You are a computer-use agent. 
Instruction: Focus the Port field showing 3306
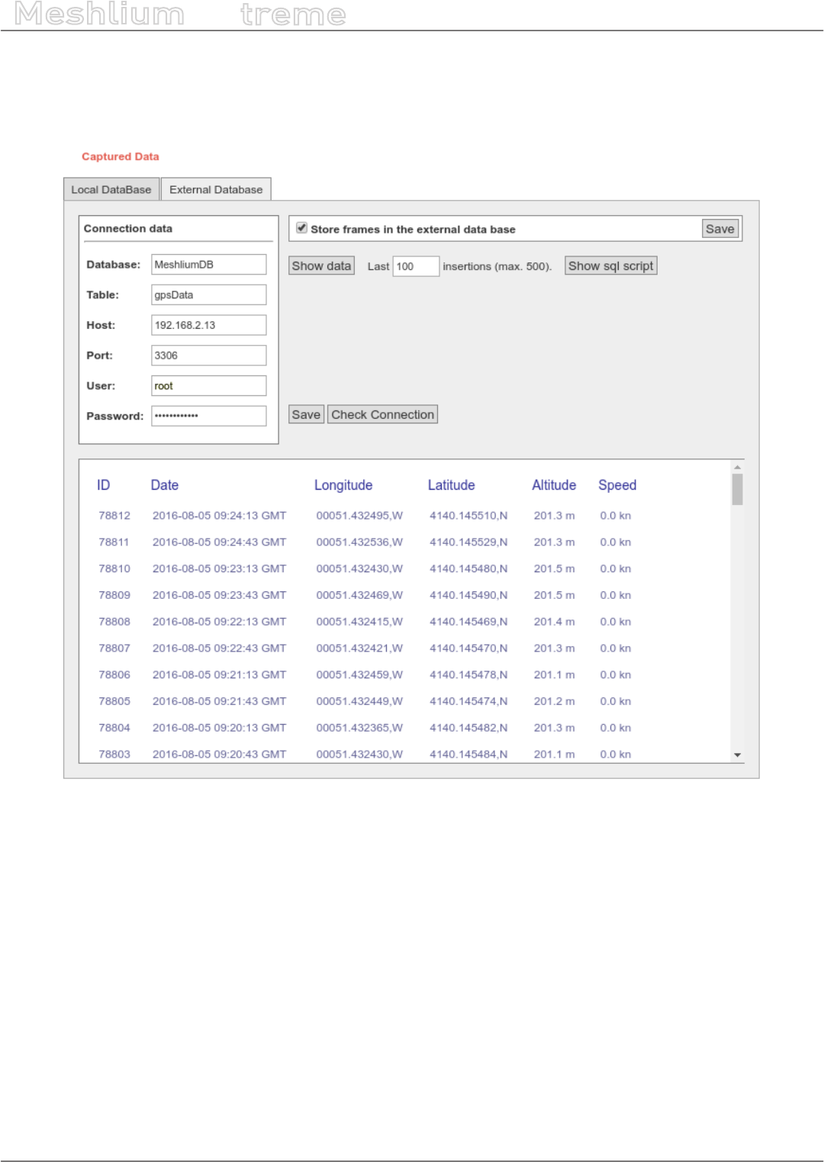[x=208, y=356]
